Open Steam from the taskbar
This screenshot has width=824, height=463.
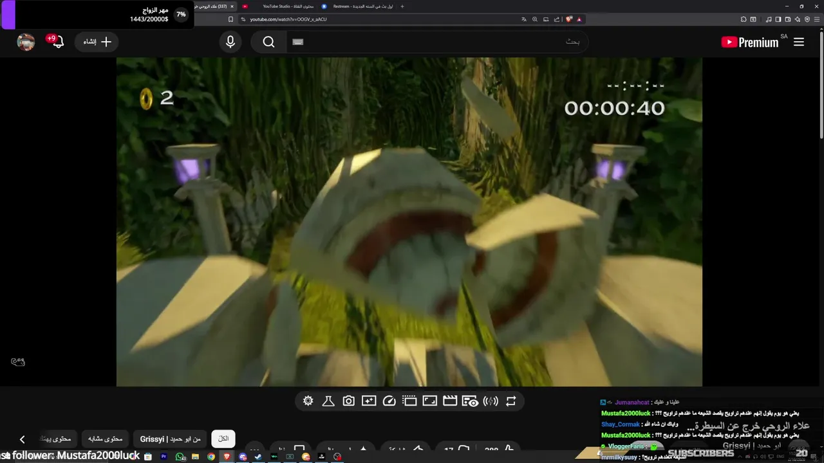pos(258,457)
